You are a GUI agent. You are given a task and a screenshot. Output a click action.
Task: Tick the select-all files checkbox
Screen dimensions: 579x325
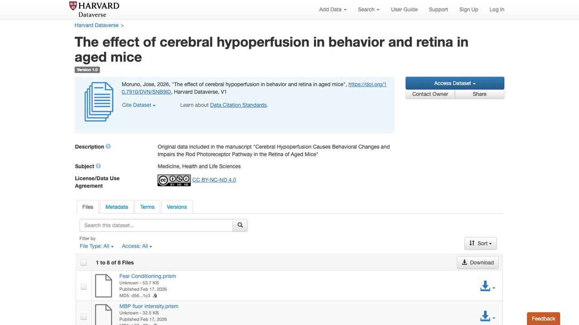[84, 263]
